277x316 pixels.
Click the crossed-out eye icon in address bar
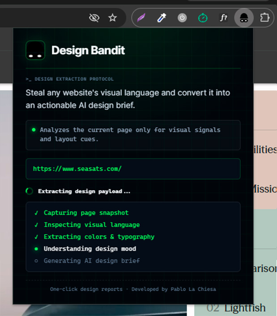click(x=94, y=18)
